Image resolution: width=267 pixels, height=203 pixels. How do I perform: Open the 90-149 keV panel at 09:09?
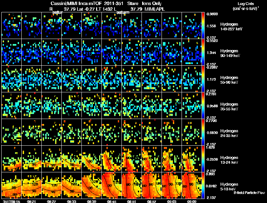[x=192, y=52]
